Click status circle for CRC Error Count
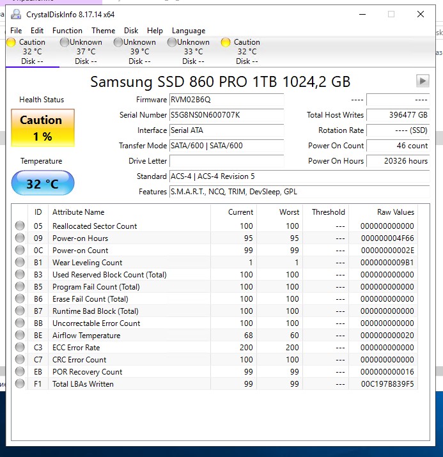 (20, 359)
